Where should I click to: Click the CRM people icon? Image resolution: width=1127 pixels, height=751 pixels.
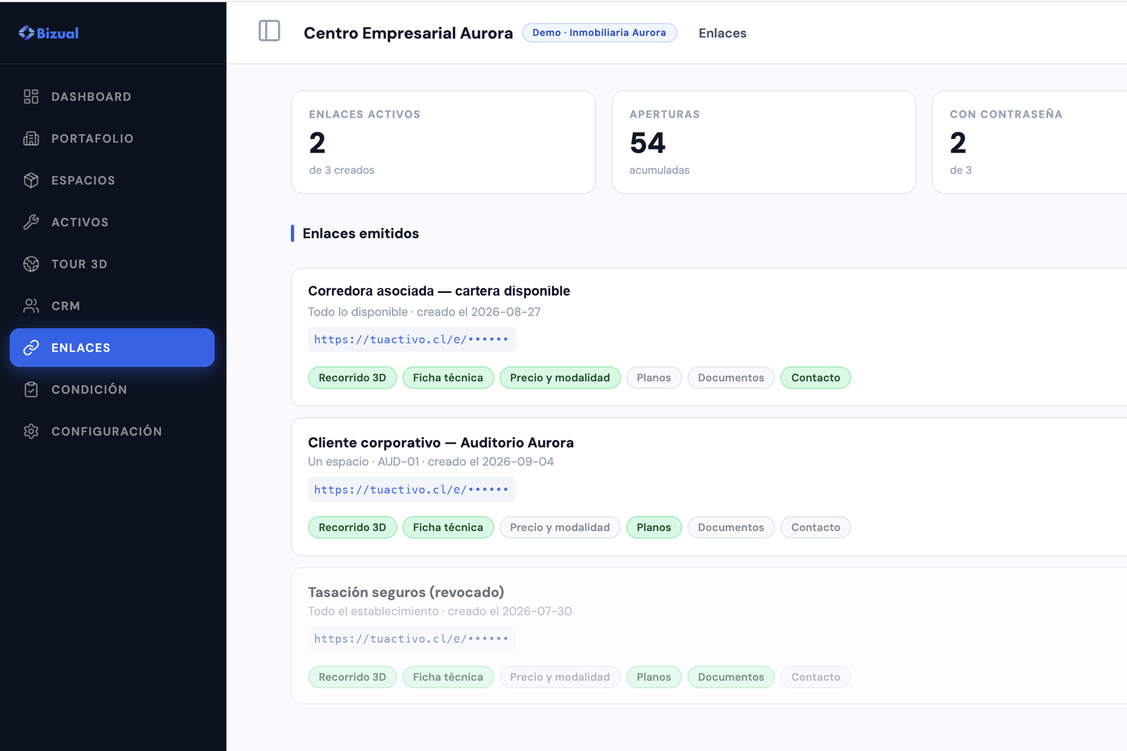[x=31, y=306]
